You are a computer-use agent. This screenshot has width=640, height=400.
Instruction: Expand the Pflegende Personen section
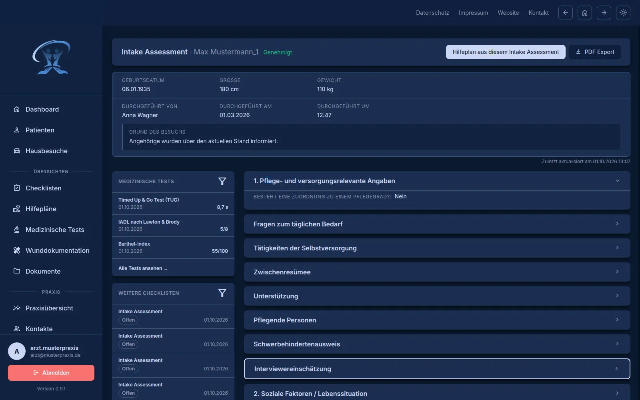(x=437, y=320)
